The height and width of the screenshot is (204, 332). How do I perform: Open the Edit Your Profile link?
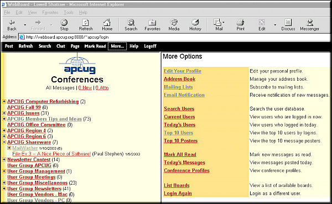click(183, 71)
